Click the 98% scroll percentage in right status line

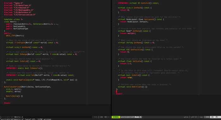point(207,117)
